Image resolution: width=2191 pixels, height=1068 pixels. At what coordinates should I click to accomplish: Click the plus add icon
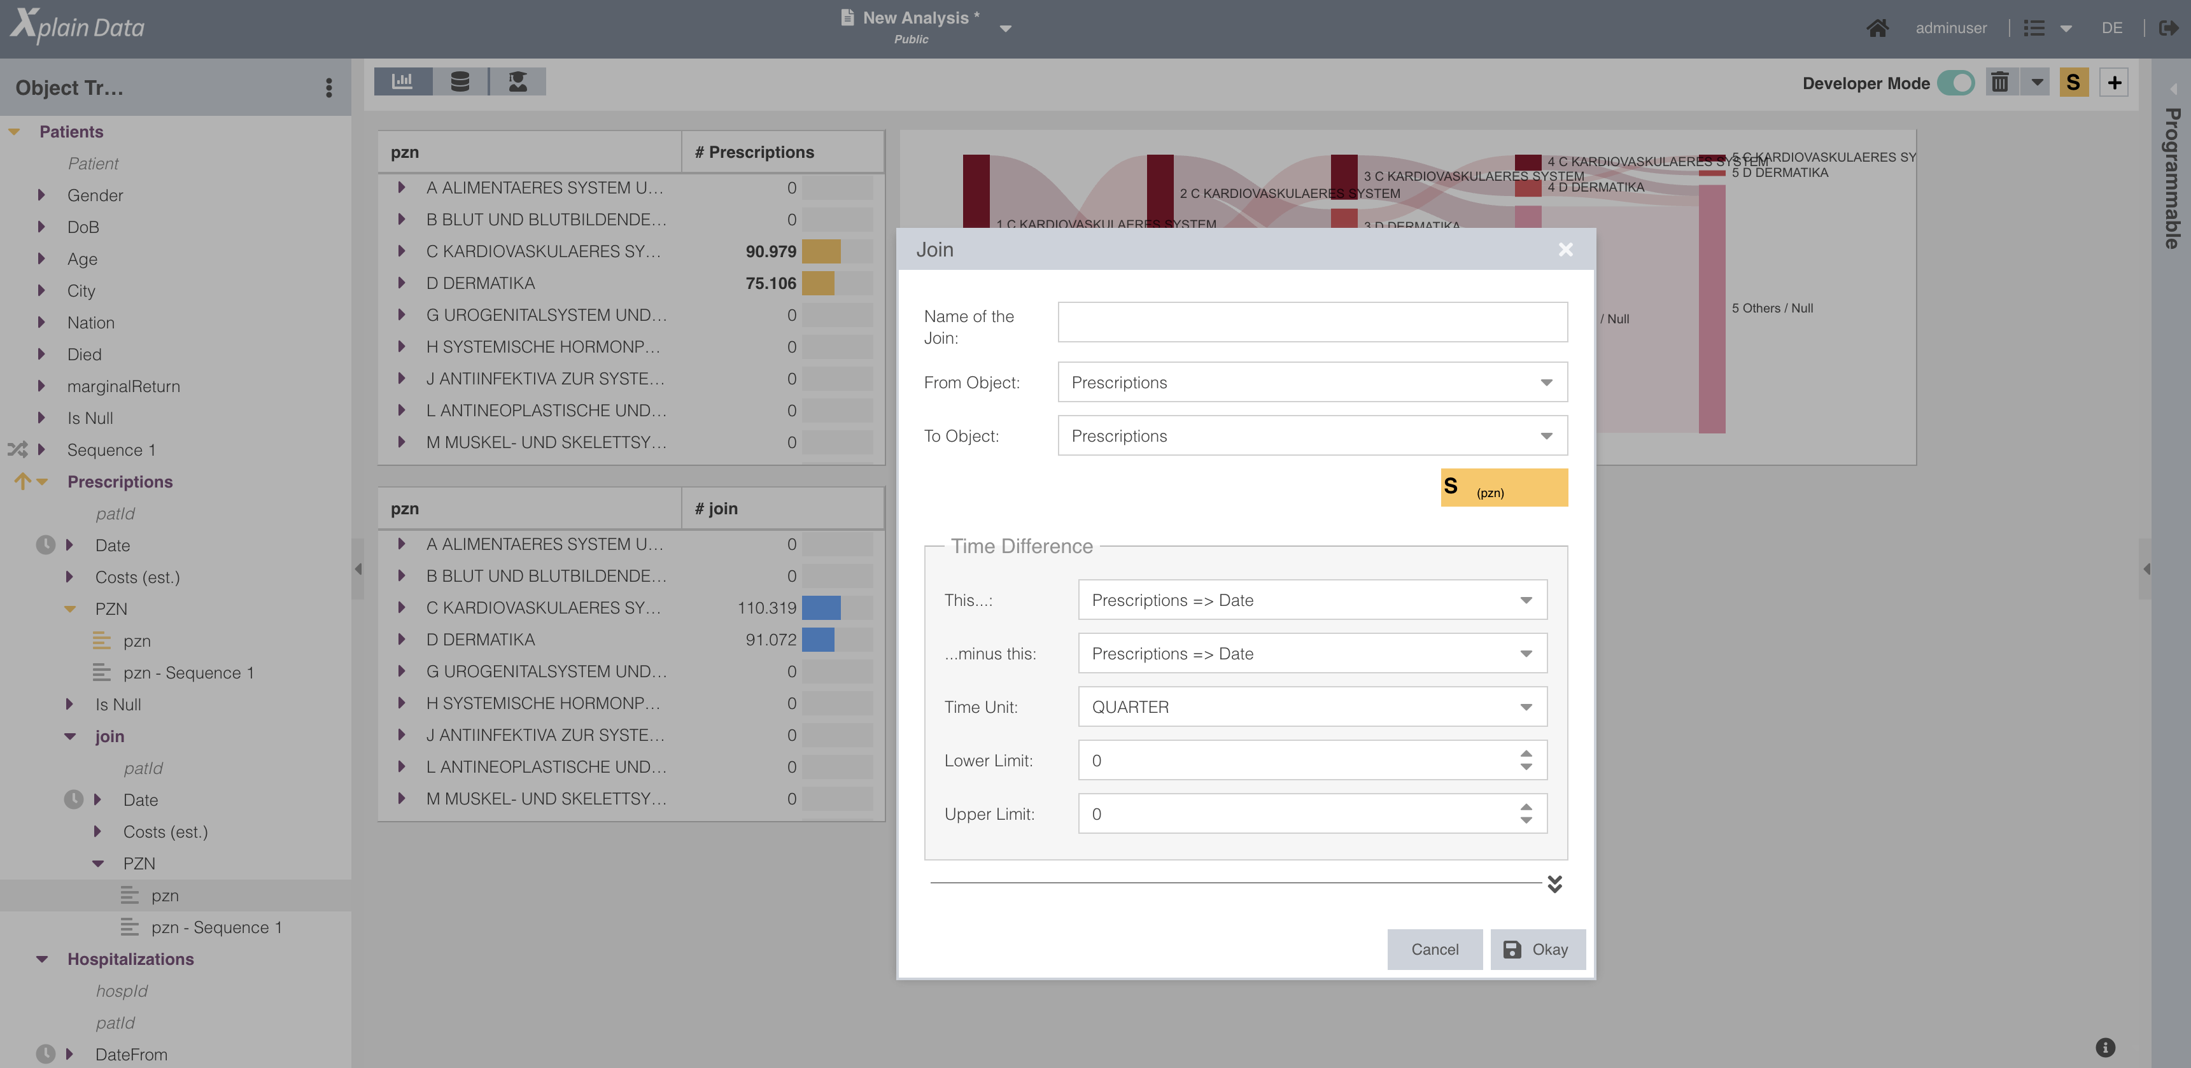point(2115,83)
